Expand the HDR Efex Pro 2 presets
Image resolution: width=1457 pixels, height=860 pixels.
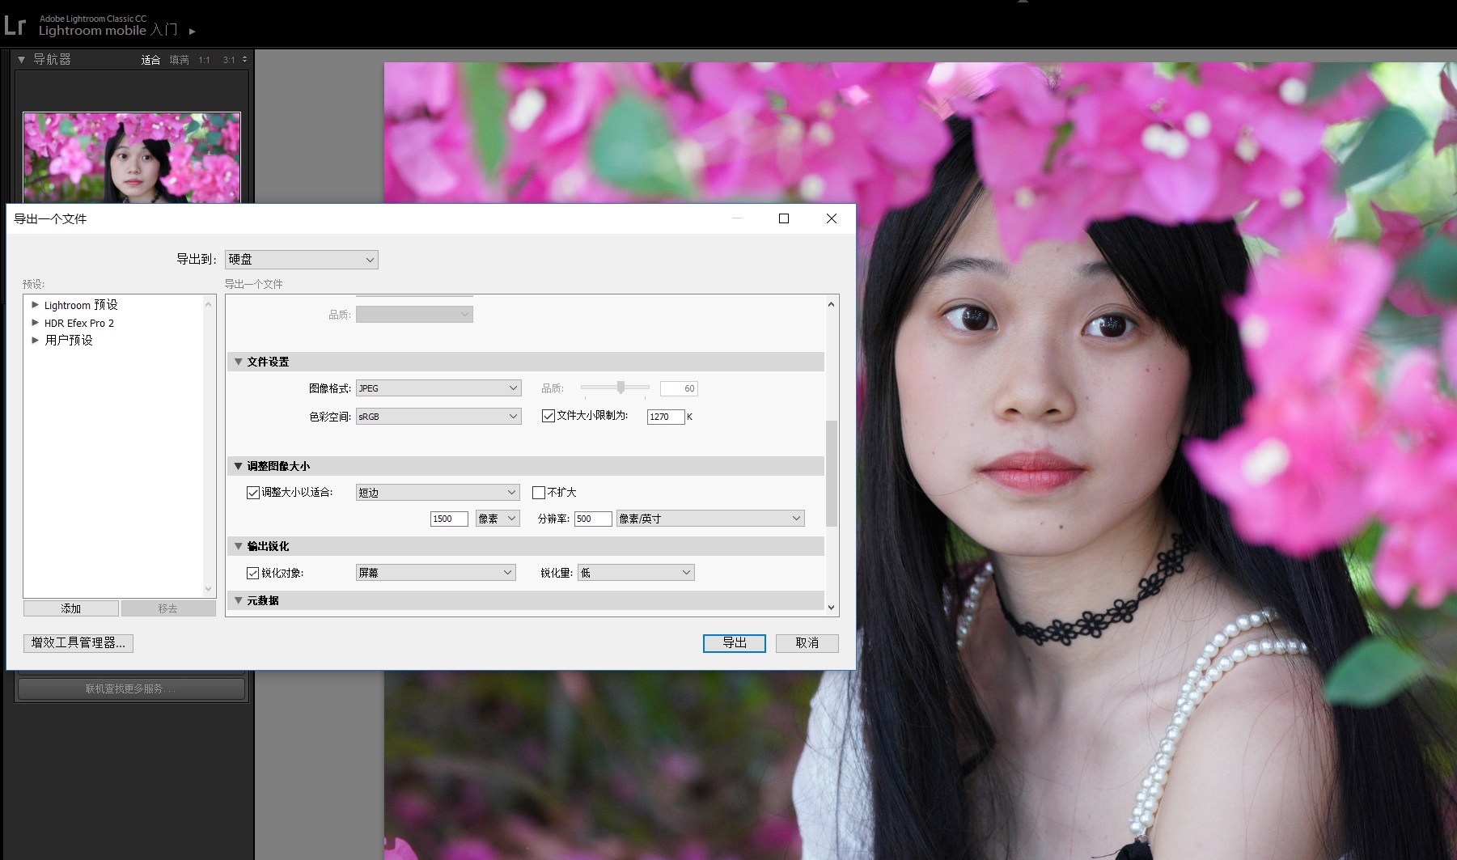tap(35, 323)
